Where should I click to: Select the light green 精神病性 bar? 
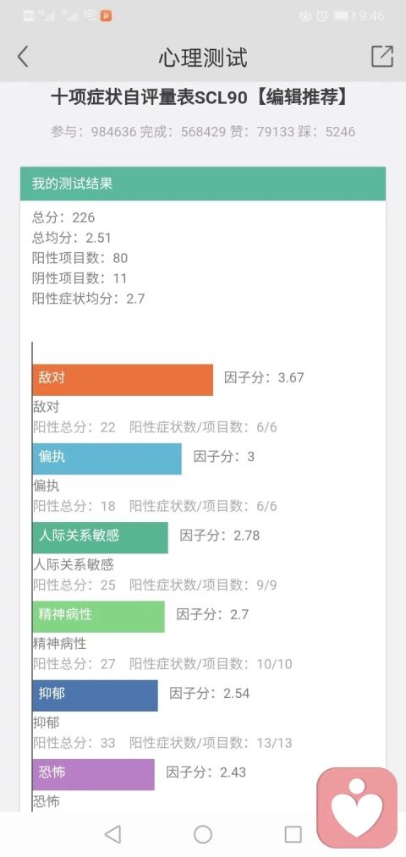click(98, 617)
